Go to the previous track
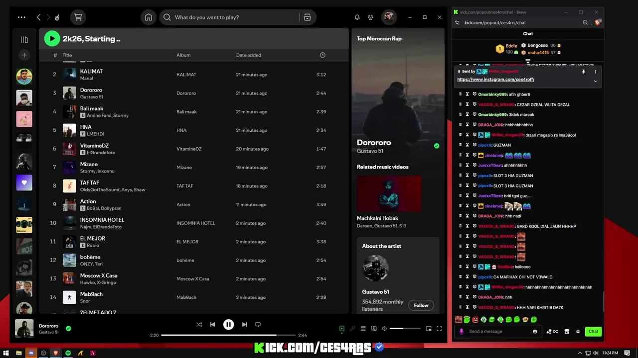 click(x=212, y=325)
